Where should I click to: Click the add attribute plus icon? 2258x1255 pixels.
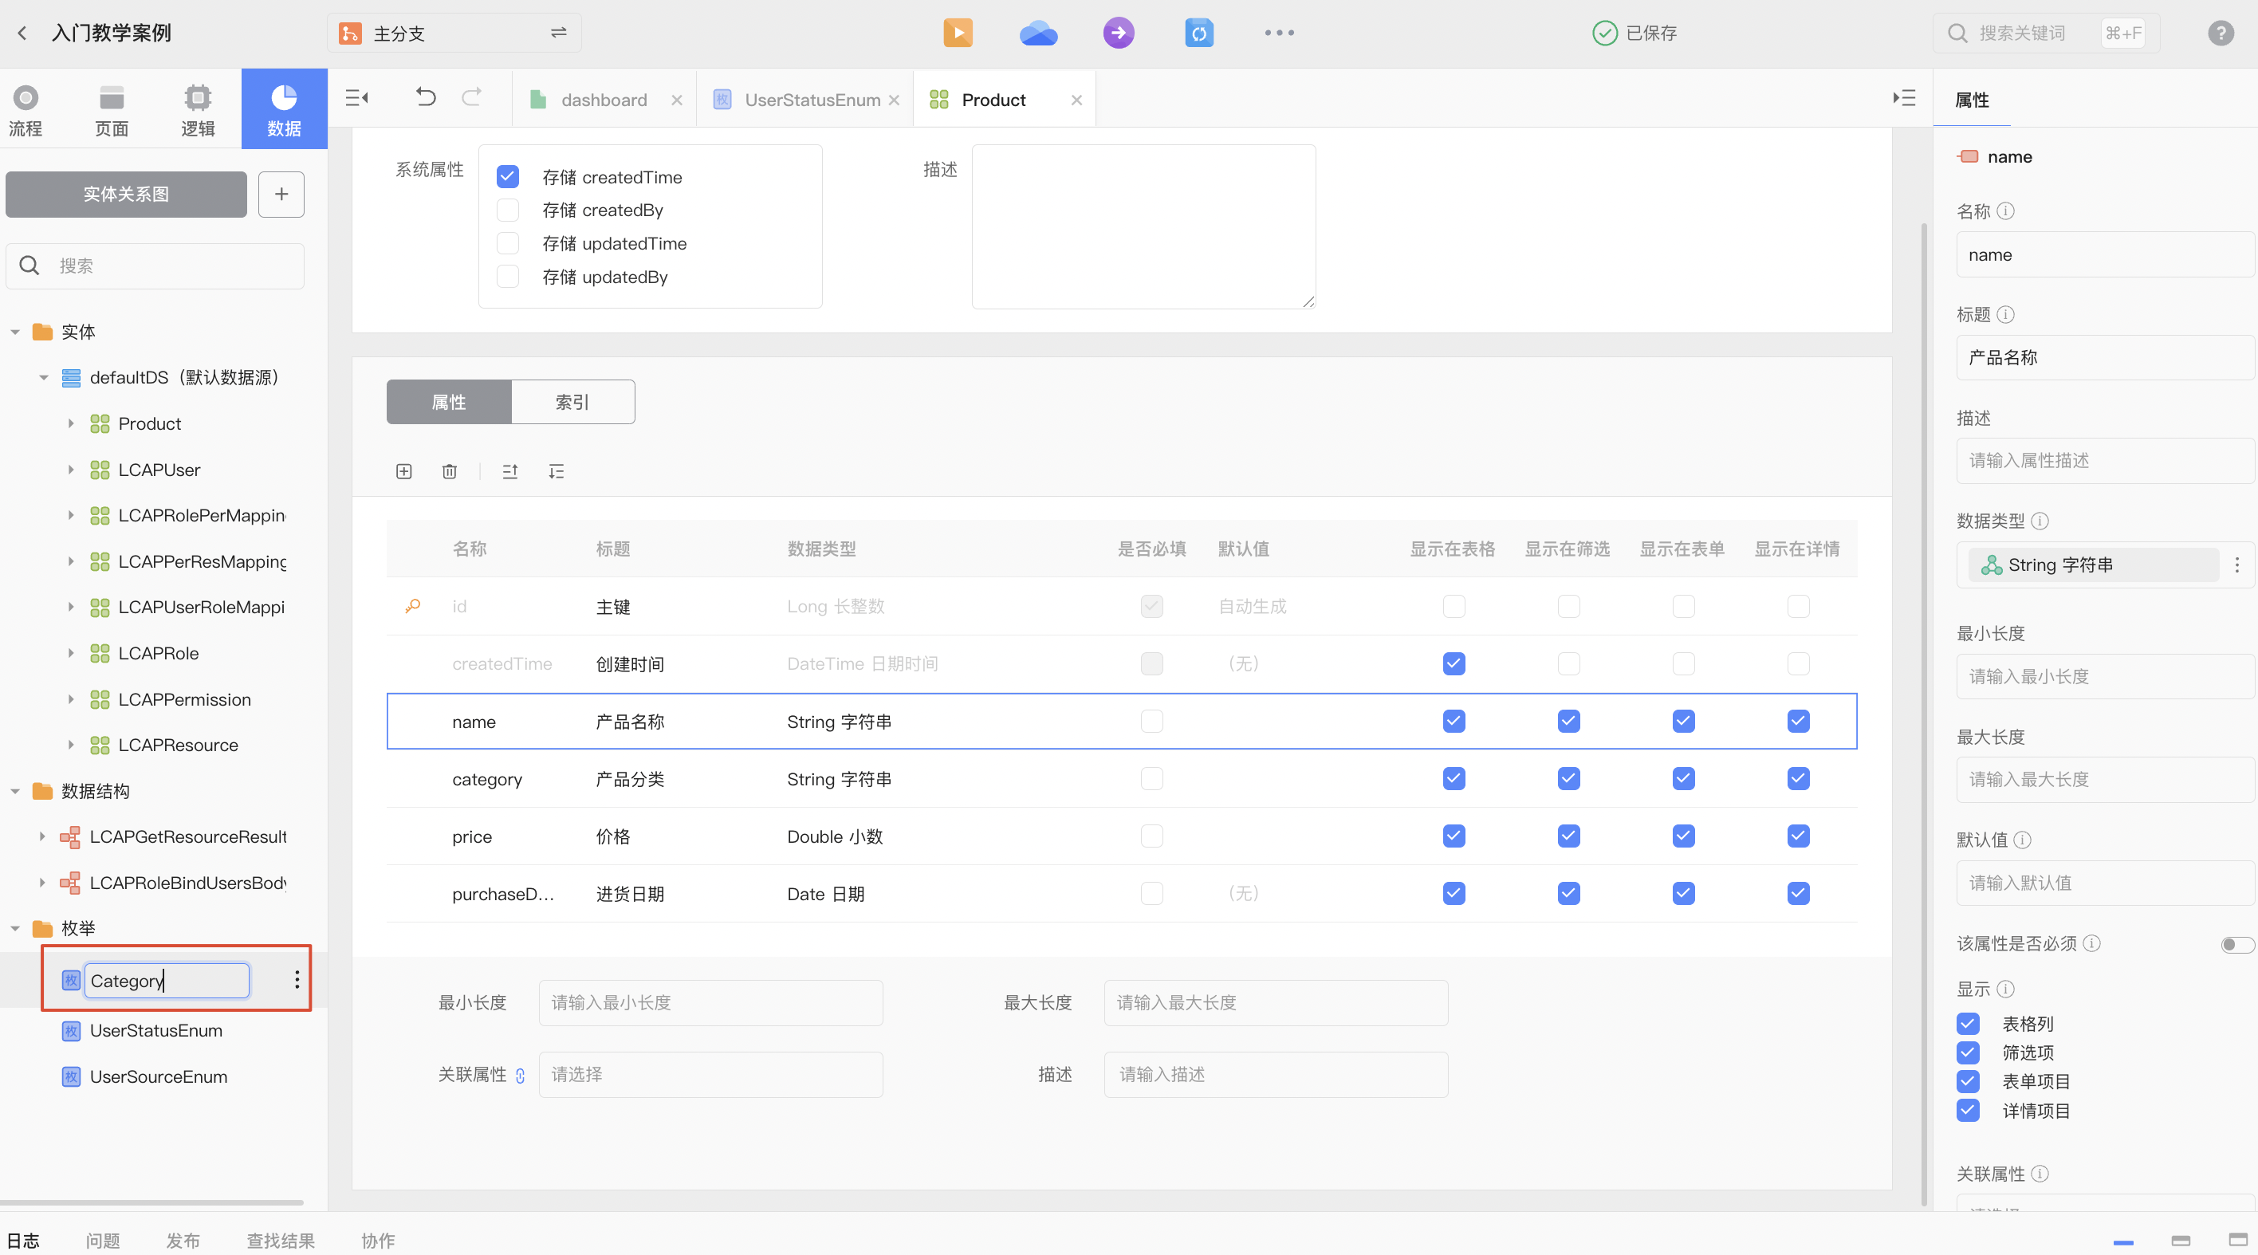click(x=404, y=471)
